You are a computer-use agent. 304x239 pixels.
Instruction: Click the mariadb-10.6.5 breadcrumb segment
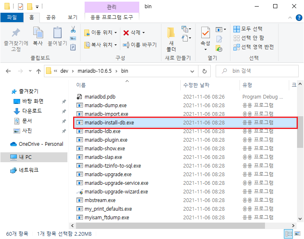point(94,71)
